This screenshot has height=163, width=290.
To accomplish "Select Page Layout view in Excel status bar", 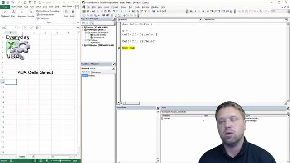I will point(41,161).
